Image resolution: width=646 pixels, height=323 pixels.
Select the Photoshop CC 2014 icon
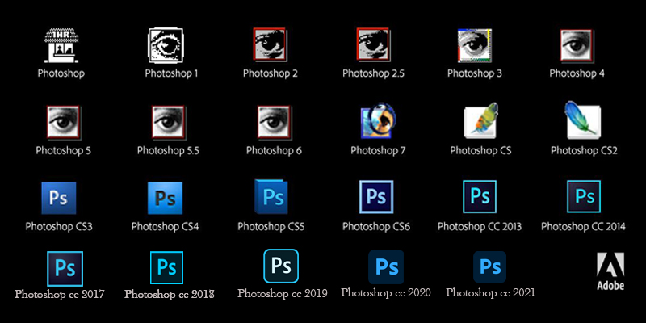point(584,196)
